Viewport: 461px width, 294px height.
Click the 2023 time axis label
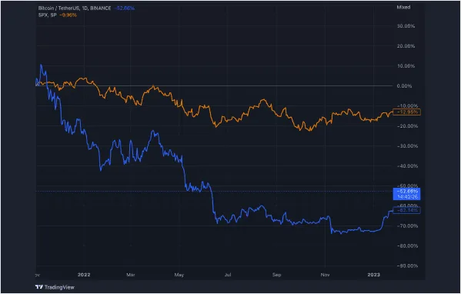click(x=374, y=275)
